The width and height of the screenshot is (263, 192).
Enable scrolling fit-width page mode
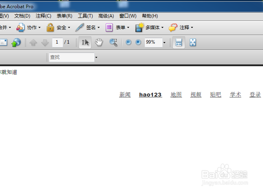coord(179,42)
